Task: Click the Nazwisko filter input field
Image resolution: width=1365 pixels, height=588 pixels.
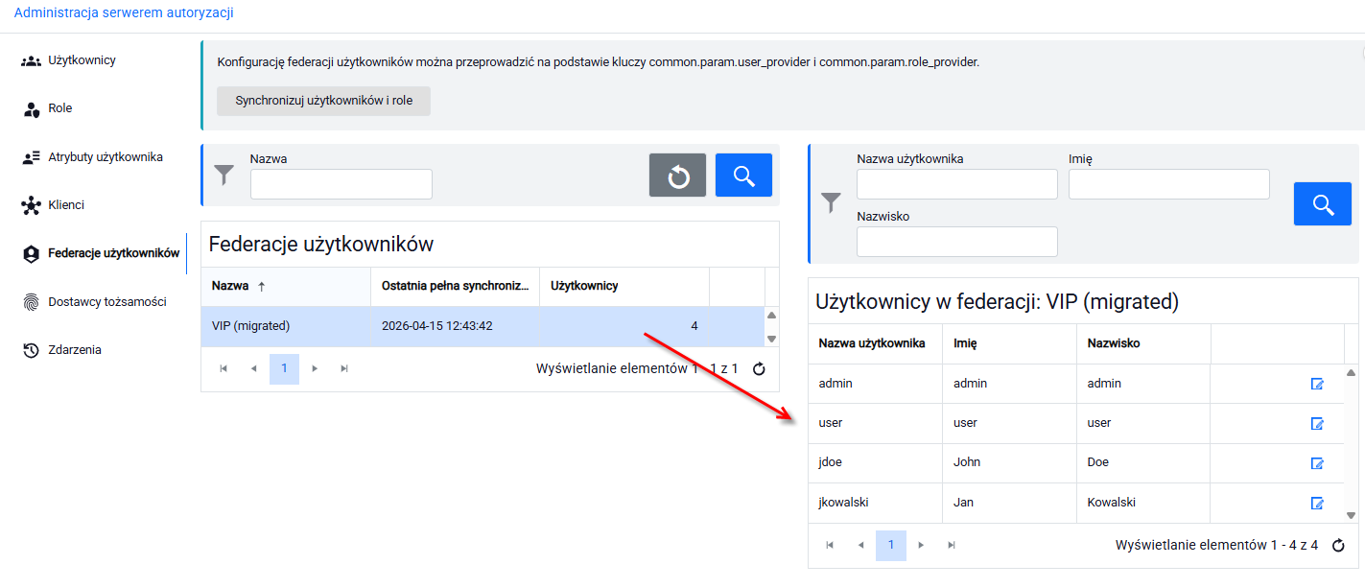Action: (x=957, y=242)
